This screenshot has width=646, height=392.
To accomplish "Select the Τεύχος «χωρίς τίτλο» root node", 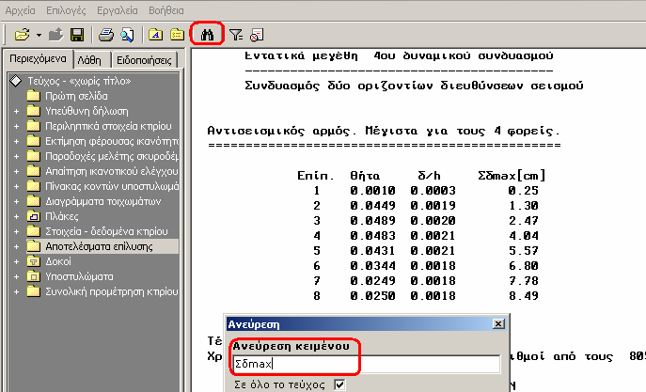I will click(x=79, y=81).
